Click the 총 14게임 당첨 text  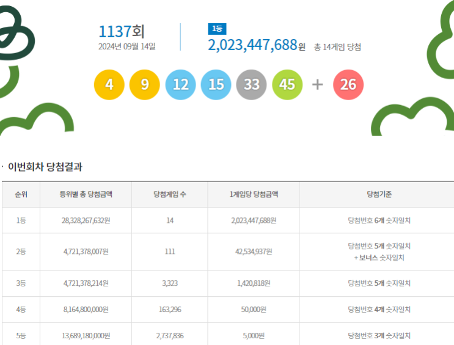pos(337,47)
